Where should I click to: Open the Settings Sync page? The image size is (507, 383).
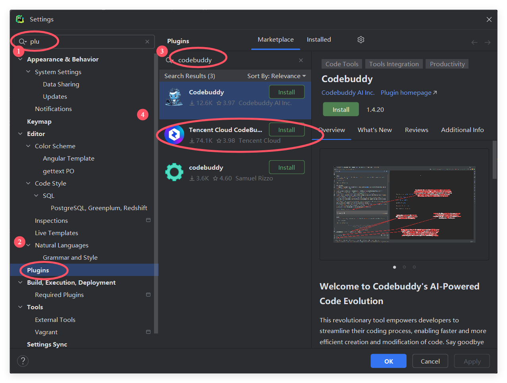click(47, 344)
